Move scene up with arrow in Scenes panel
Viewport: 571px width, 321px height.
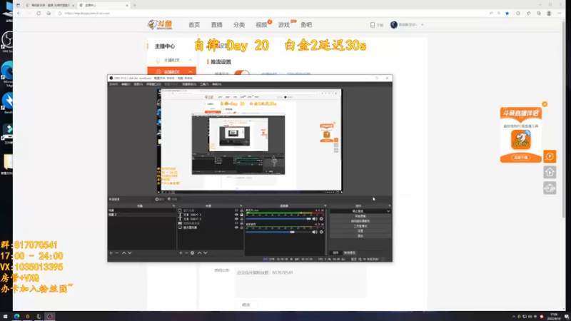coord(123,253)
